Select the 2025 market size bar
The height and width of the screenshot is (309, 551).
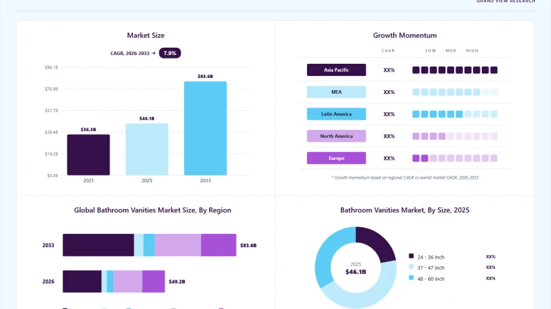pos(147,149)
